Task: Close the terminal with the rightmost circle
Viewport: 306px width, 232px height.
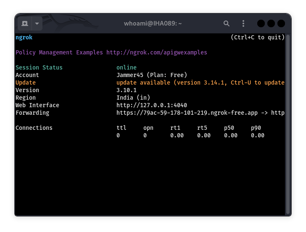Action: click(281, 23)
